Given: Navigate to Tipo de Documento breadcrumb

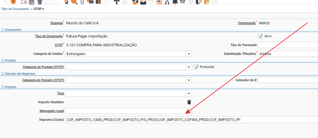Looking at the screenshot, I should tap(15, 9).
